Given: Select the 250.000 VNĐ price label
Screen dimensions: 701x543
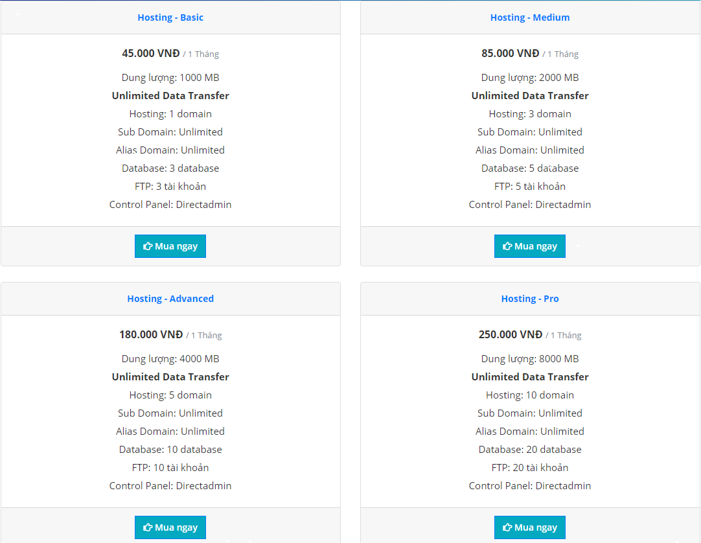Looking at the screenshot, I should (511, 334).
